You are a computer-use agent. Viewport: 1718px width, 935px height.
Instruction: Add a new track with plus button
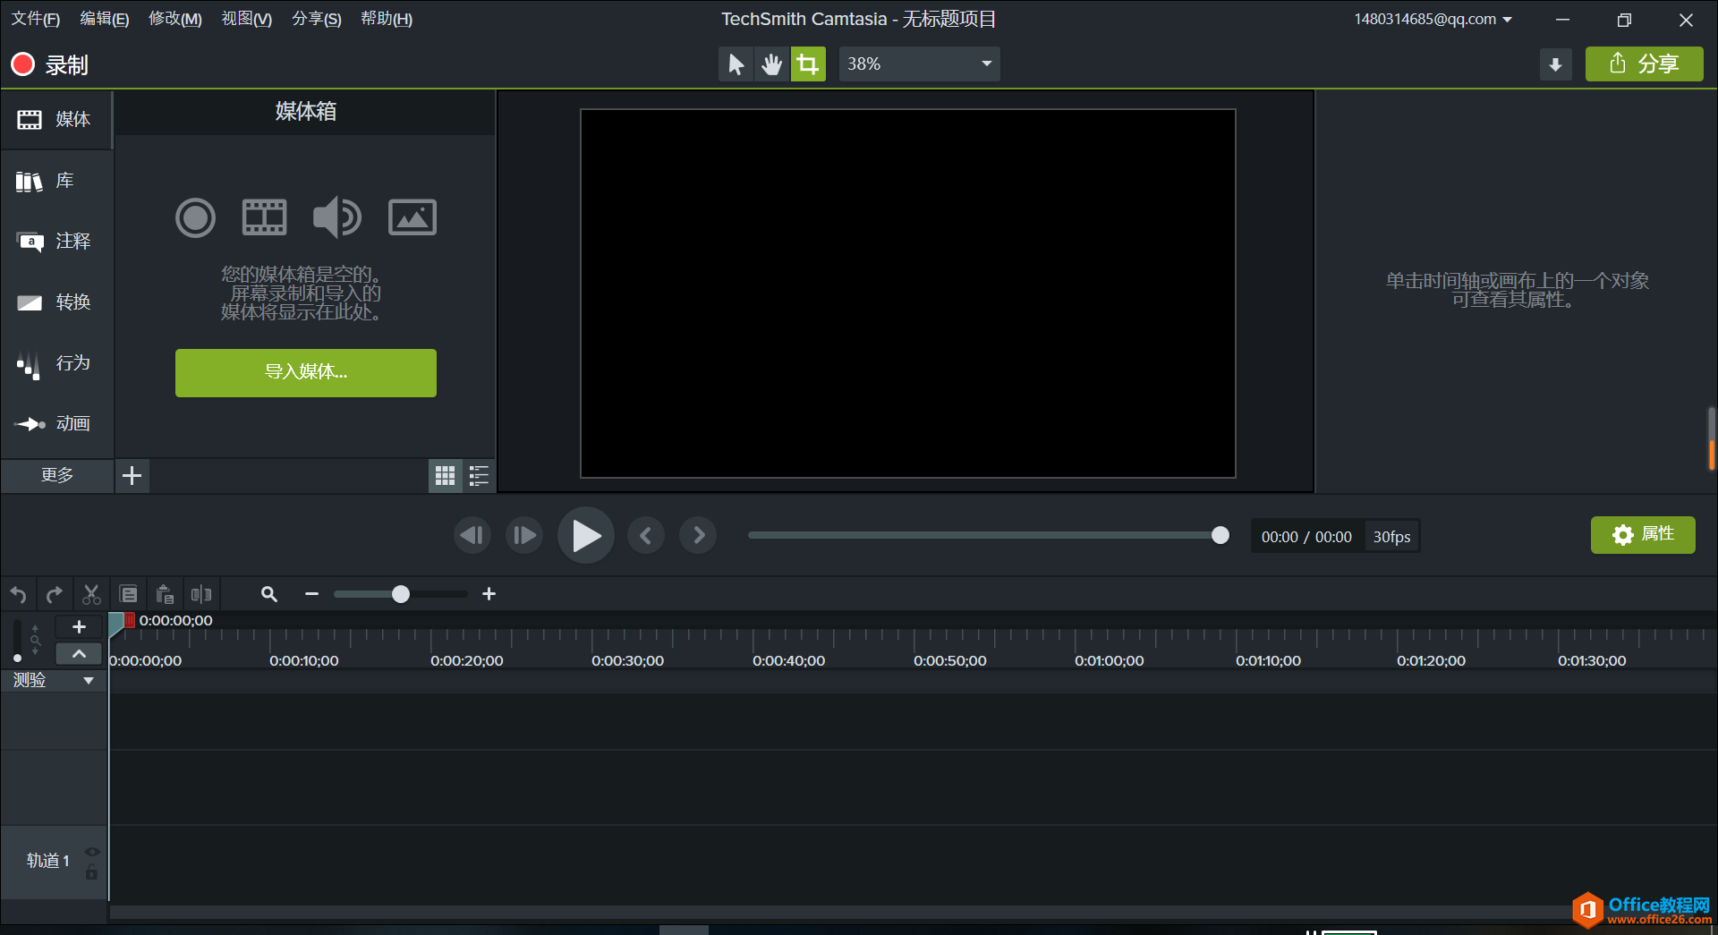[79, 627]
